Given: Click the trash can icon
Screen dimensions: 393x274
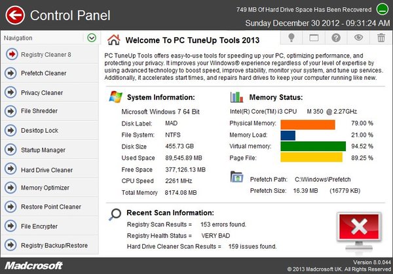Looking at the screenshot, I should click(381, 38).
